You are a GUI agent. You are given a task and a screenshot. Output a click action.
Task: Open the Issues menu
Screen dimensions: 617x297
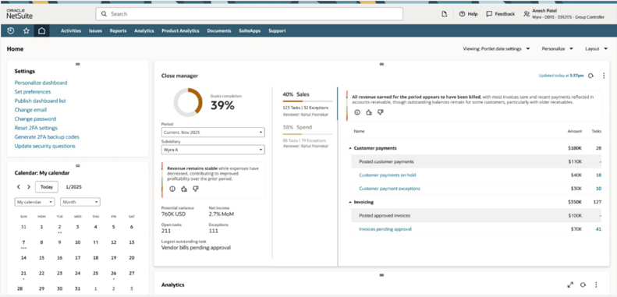[x=95, y=30]
